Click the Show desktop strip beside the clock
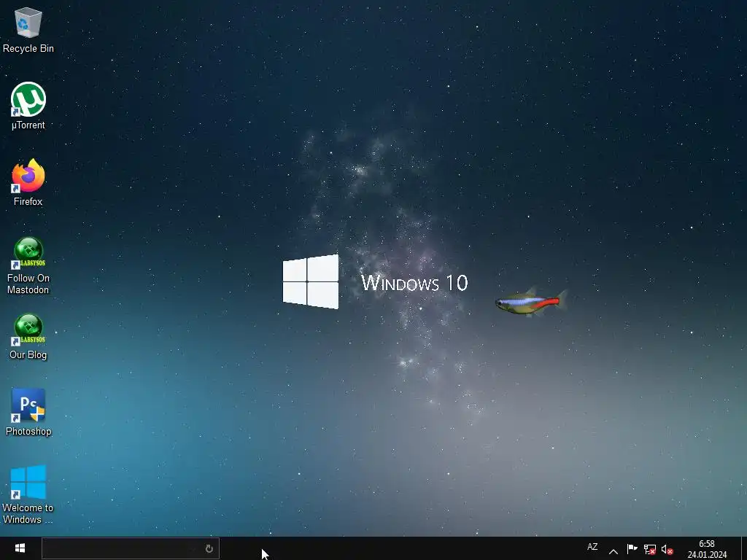 point(744,548)
